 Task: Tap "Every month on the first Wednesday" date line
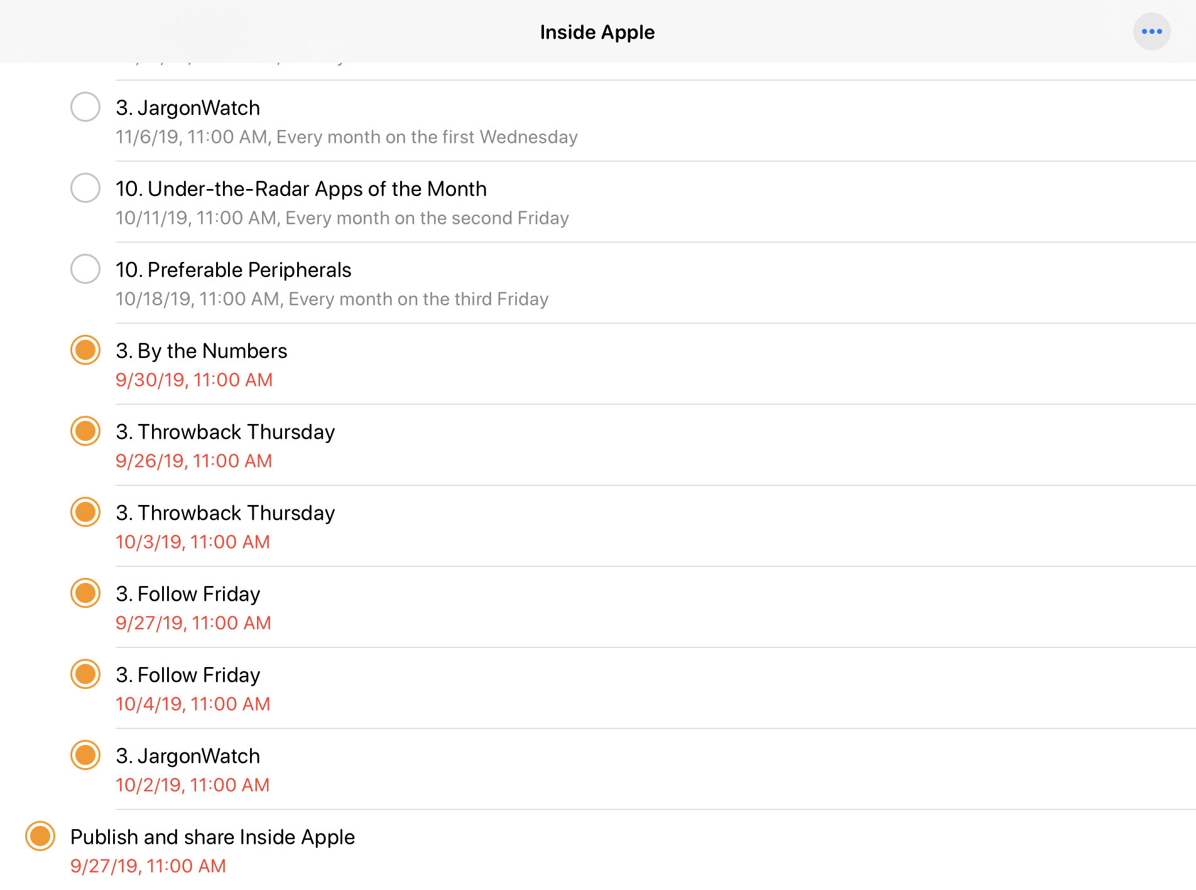click(x=347, y=137)
